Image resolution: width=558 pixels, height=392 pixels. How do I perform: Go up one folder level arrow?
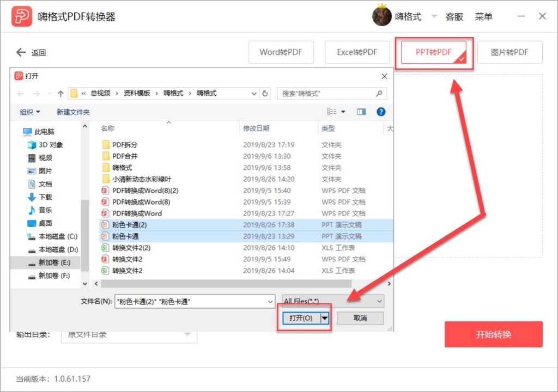click(60, 94)
